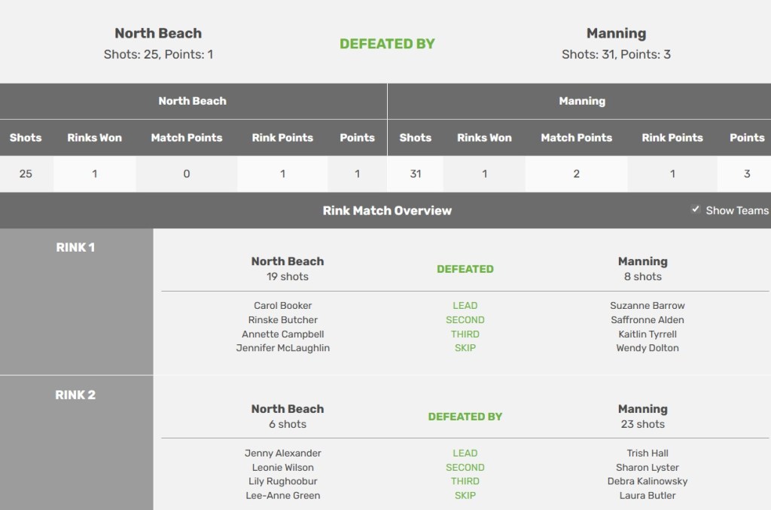Click Debra Kalinowsky in Rink 2
This screenshot has width=771, height=510.
tap(648, 481)
